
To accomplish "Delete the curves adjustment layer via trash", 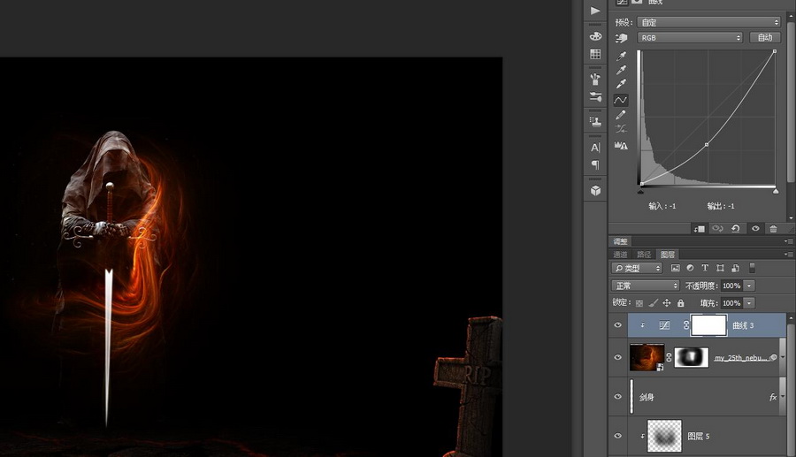I will point(774,228).
